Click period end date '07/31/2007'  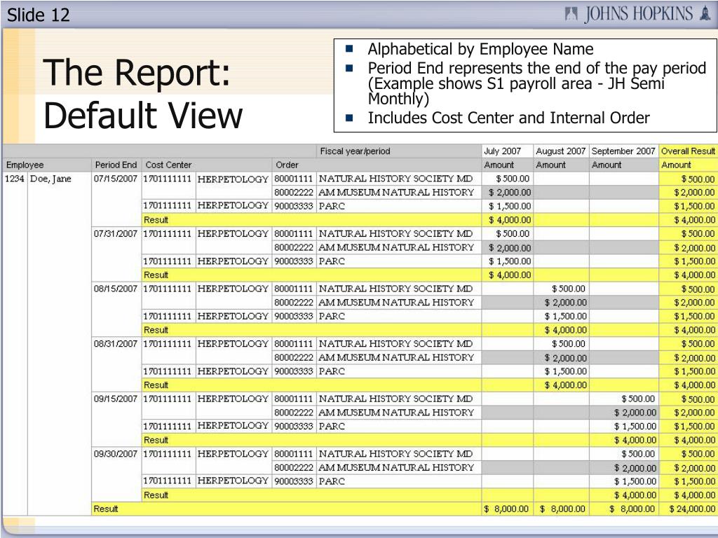tap(116, 233)
